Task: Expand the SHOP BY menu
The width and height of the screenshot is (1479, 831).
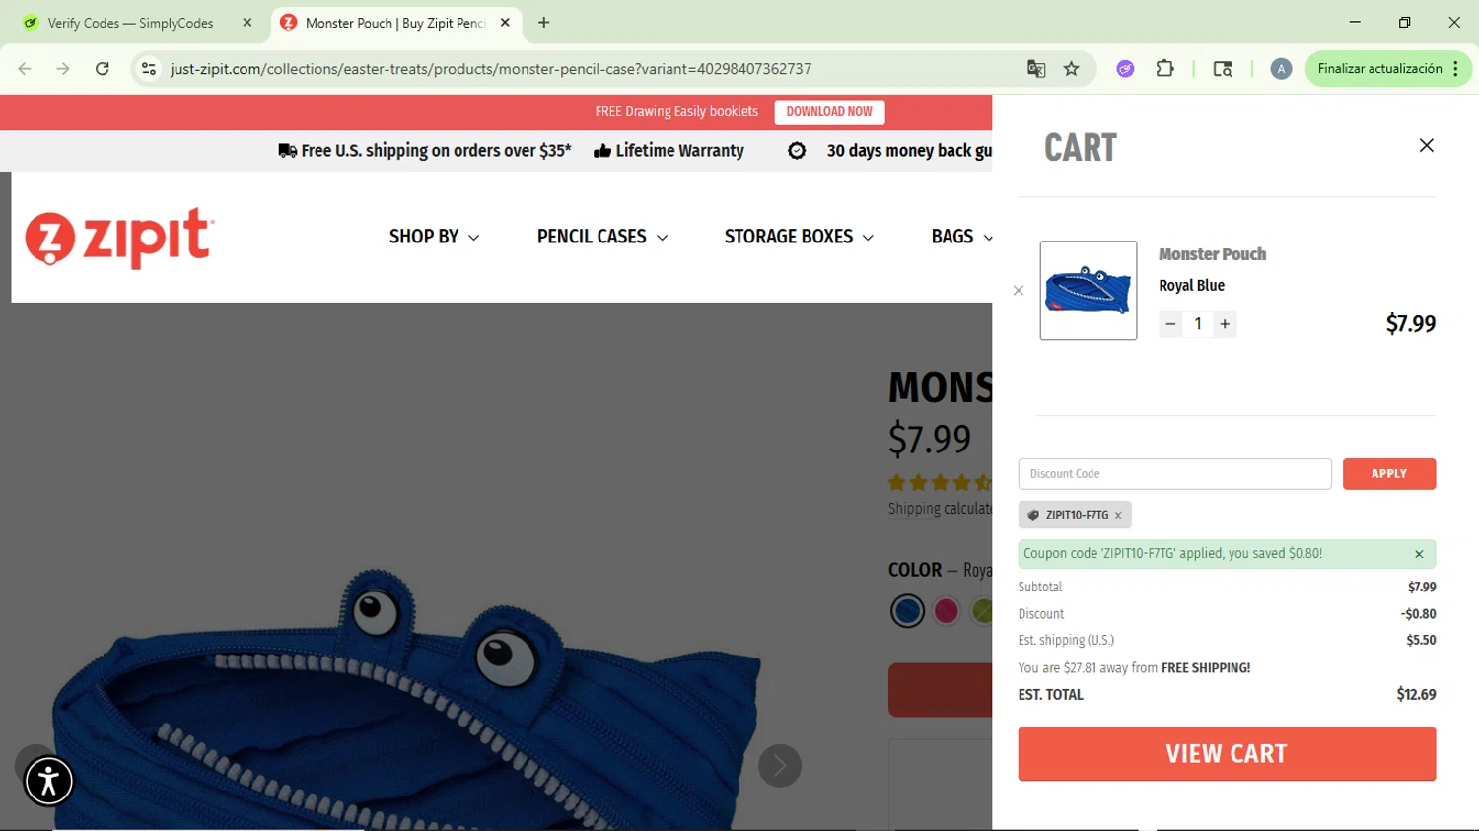Action: pyautogui.click(x=434, y=237)
